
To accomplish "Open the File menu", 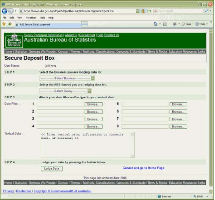I will [4, 18].
